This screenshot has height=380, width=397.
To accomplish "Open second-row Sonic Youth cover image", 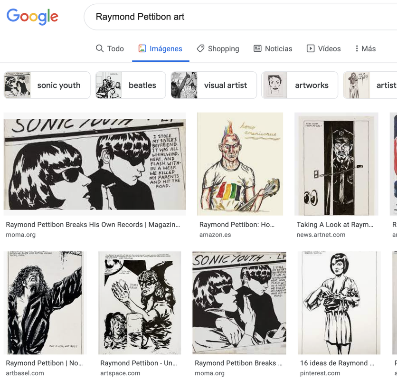I will click(239, 303).
